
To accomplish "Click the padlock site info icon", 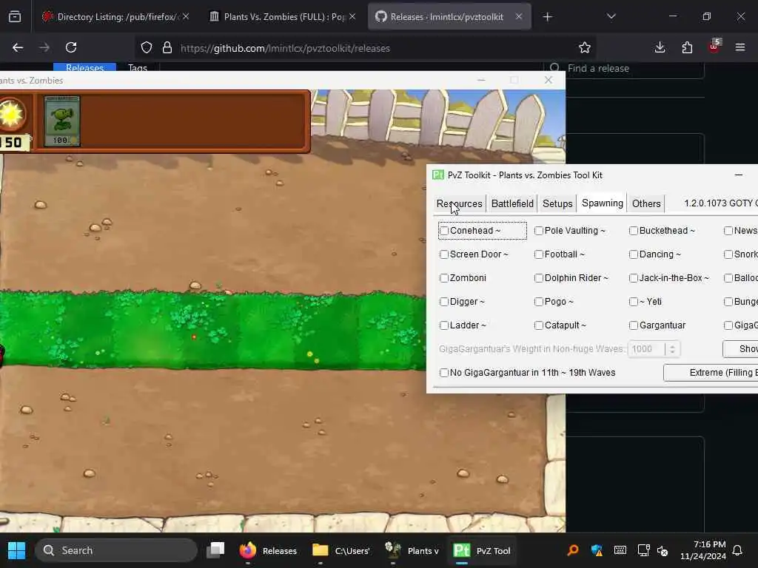I will [167, 47].
